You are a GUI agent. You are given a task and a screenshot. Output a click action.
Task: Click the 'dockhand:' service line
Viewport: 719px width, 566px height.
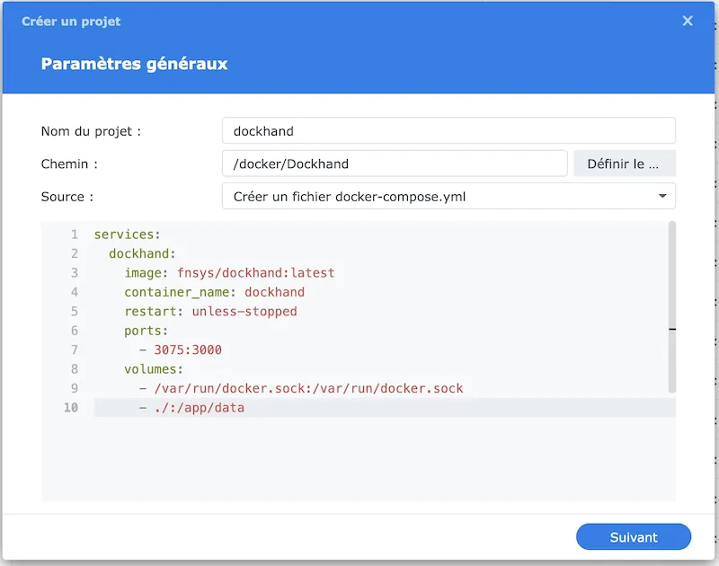pos(142,253)
